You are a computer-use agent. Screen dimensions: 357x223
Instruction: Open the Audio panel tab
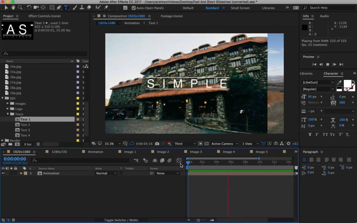324,16
